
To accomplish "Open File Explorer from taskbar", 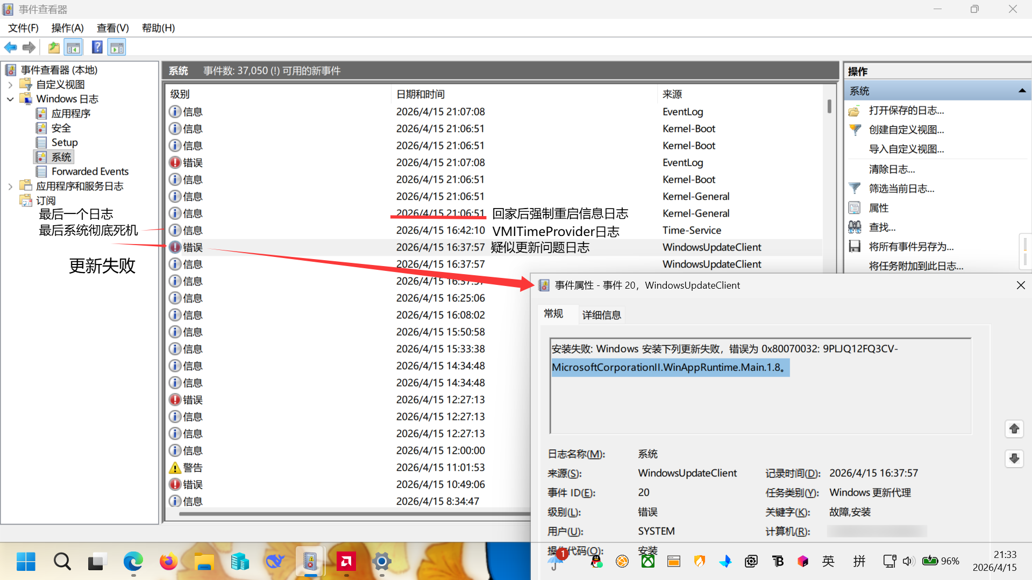I will click(204, 562).
